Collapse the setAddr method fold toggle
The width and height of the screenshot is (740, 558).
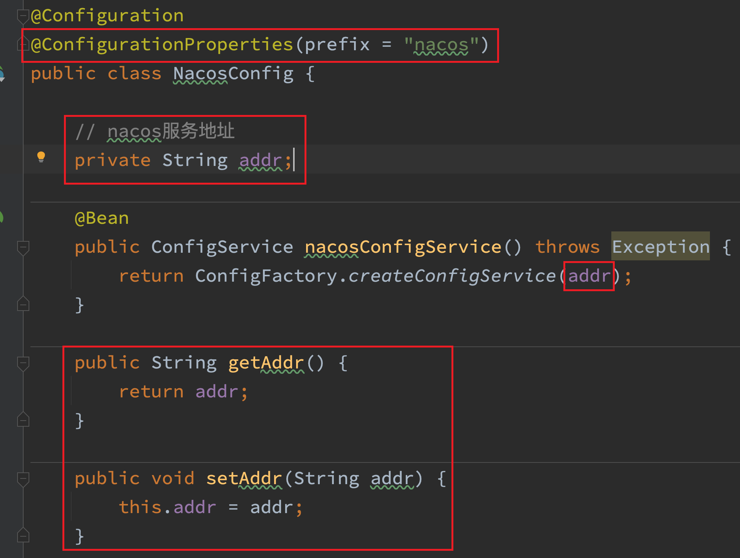click(x=23, y=479)
